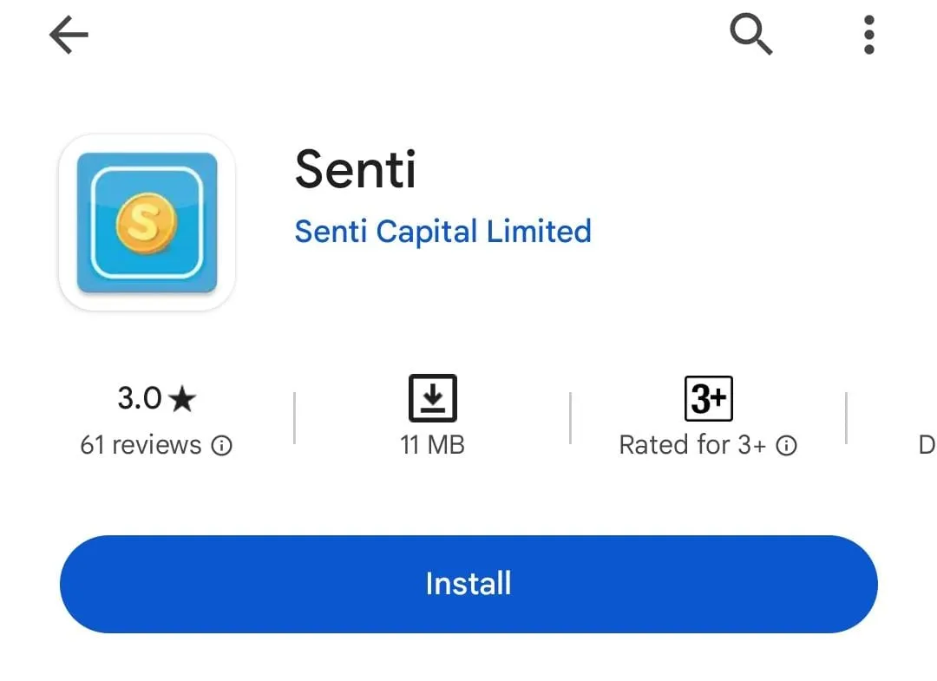Click the gold S coin in logo
This screenshot has height=681, width=937.
tap(147, 224)
